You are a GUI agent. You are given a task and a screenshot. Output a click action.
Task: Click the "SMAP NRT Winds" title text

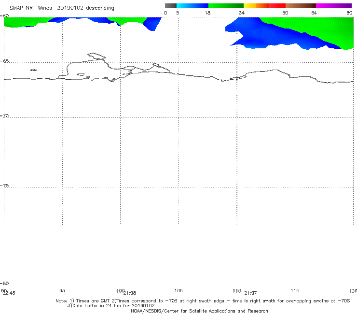click(x=31, y=8)
